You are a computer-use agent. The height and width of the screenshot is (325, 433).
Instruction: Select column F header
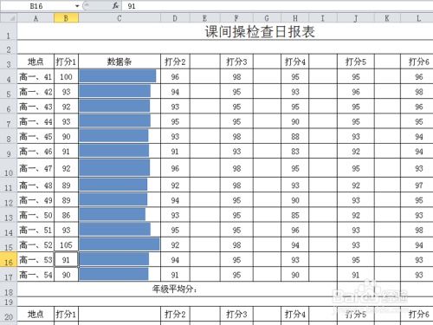236,18
